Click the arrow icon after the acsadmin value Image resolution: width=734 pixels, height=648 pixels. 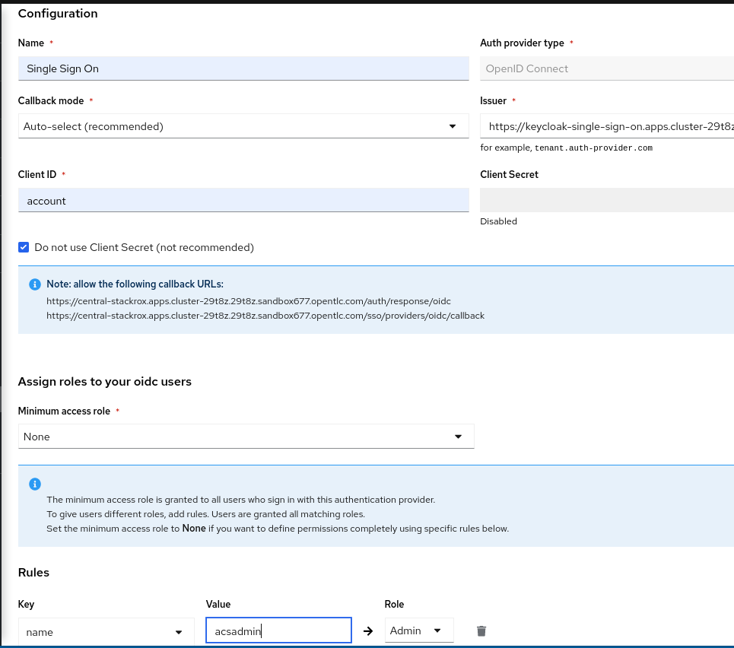pos(368,631)
